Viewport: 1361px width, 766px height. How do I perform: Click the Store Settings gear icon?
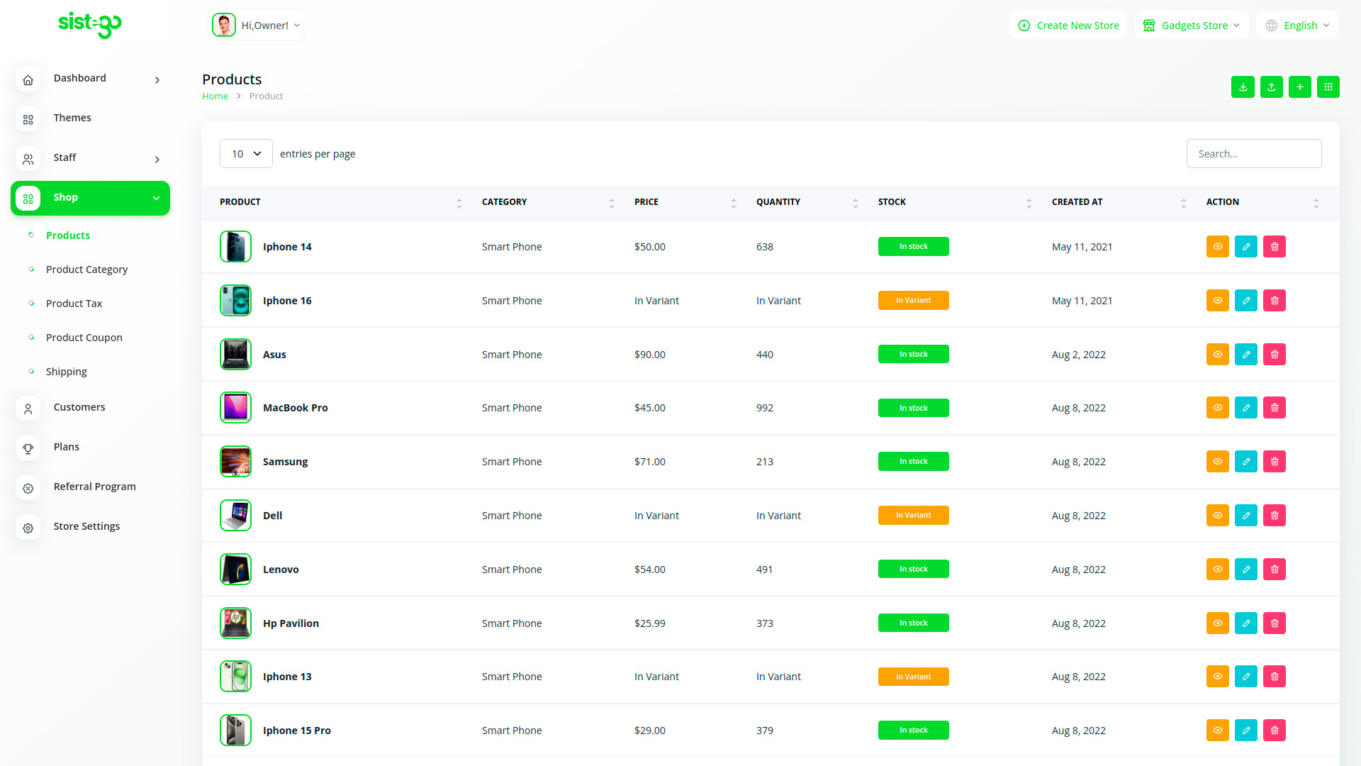pos(28,528)
